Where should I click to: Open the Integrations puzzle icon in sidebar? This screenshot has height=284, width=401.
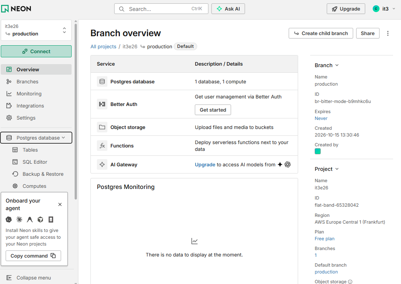(9, 106)
